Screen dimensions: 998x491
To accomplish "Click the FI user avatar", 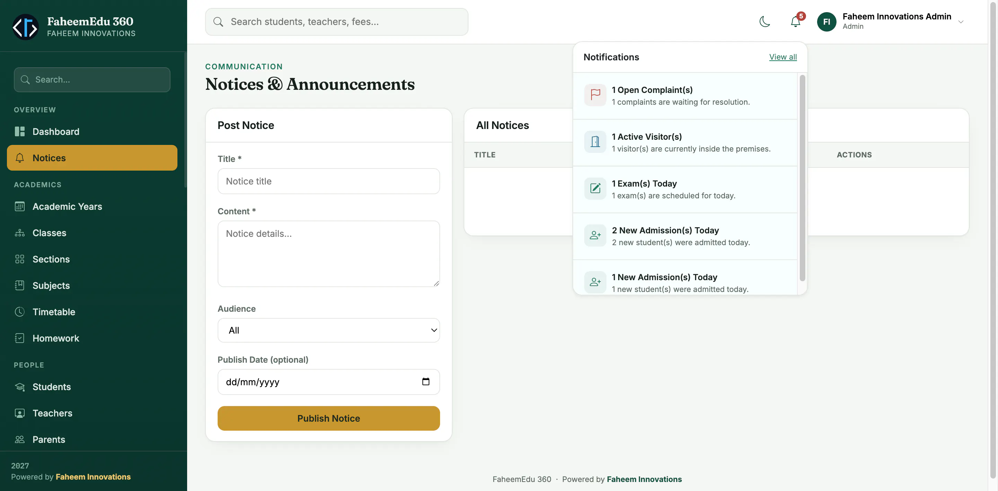I will coord(826,22).
